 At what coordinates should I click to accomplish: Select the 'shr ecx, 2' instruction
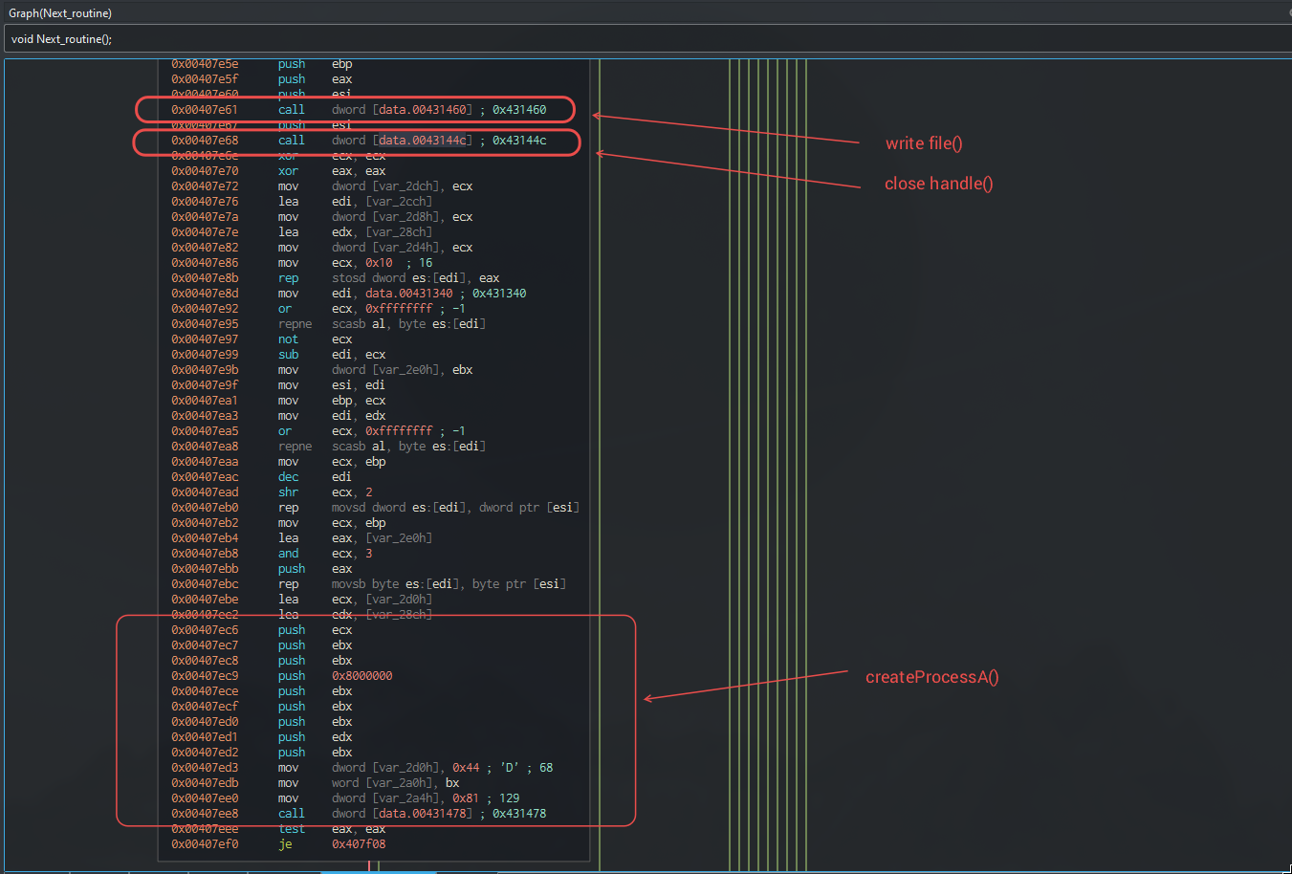coord(325,492)
